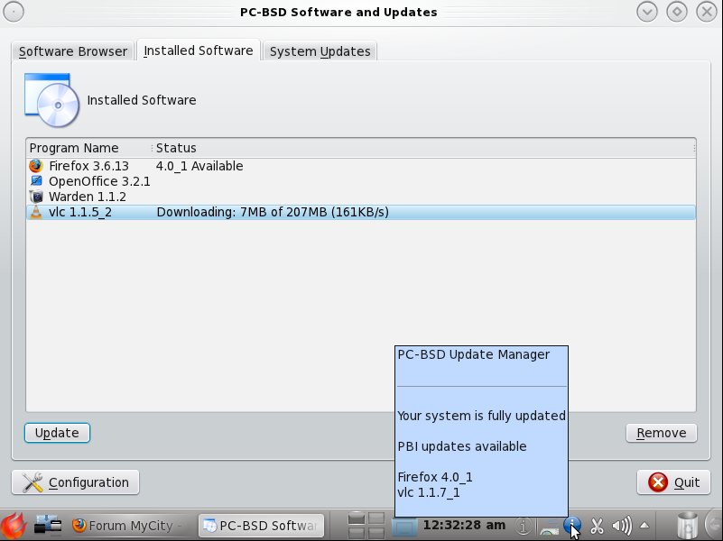Open the PC-BSD flame start menu
The height and width of the screenshot is (541, 723).
pyautogui.click(x=13, y=525)
